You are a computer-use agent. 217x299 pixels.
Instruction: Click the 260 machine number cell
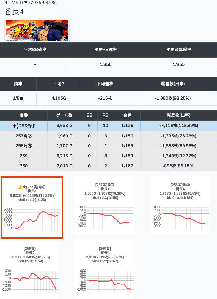coord(24,166)
